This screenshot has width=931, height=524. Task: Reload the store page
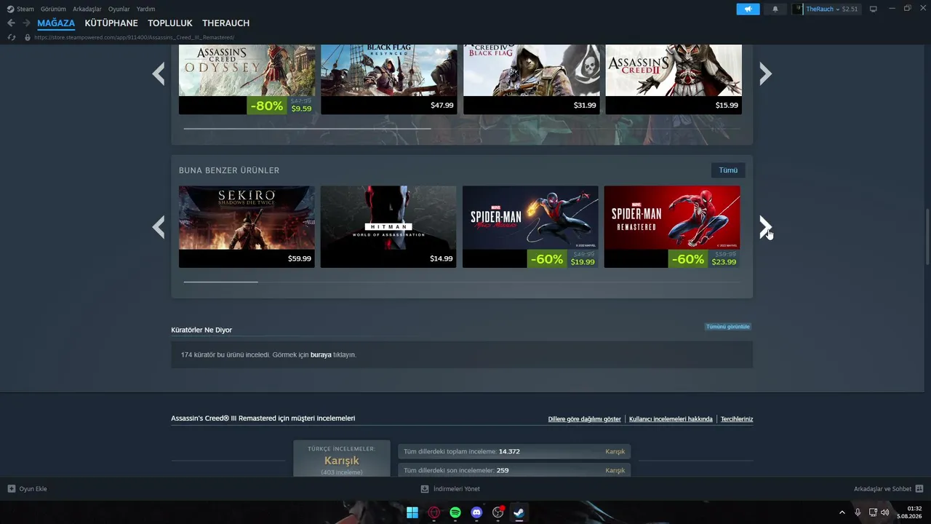[x=12, y=37]
